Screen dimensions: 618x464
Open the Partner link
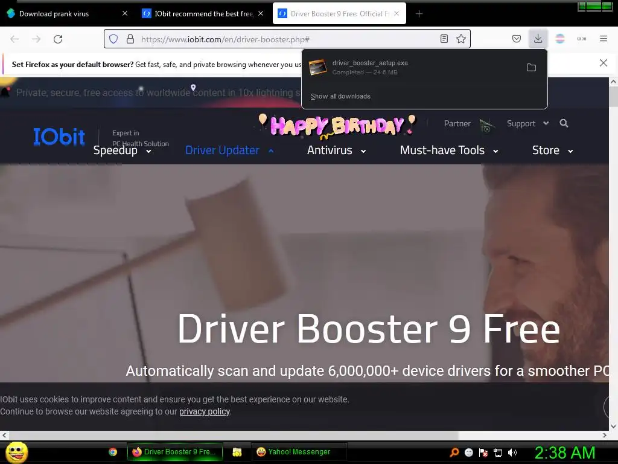click(457, 123)
